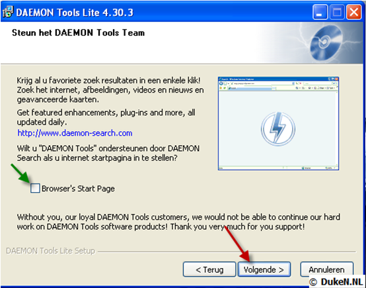Click the heading 'Steun het DAEMON Tools Team'
Image resolution: width=366 pixels, height=288 pixels.
pos(78,32)
